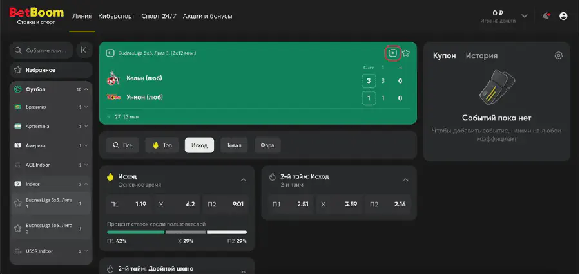Select the Все market filter

click(x=122, y=145)
